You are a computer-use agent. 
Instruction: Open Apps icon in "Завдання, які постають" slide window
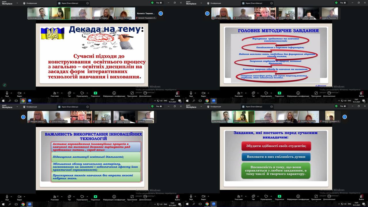tap(316, 197)
